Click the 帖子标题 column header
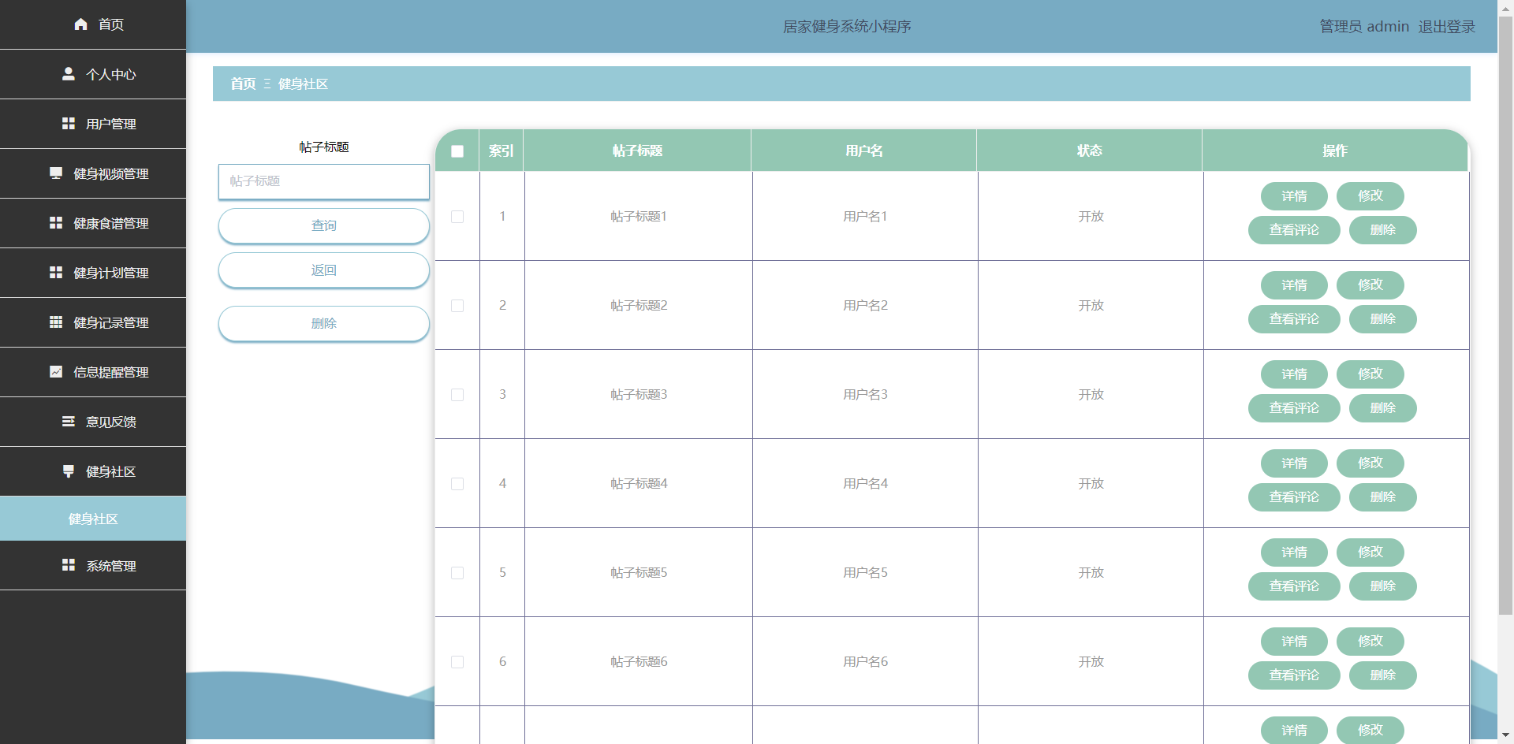 point(638,151)
